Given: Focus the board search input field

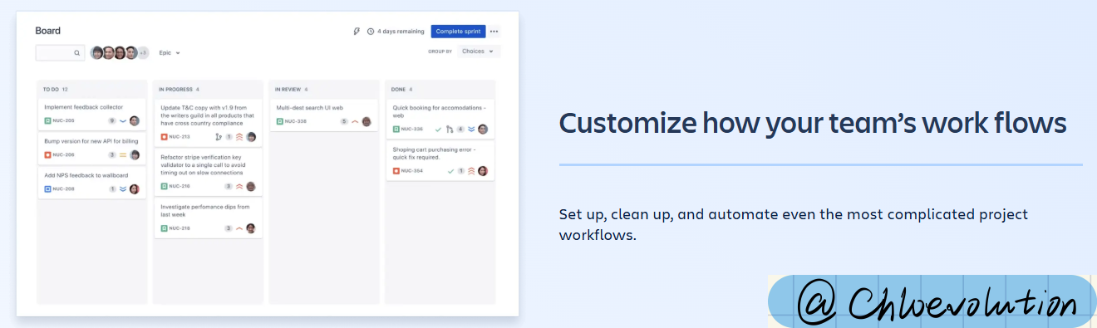Looking at the screenshot, I should 60,52.
